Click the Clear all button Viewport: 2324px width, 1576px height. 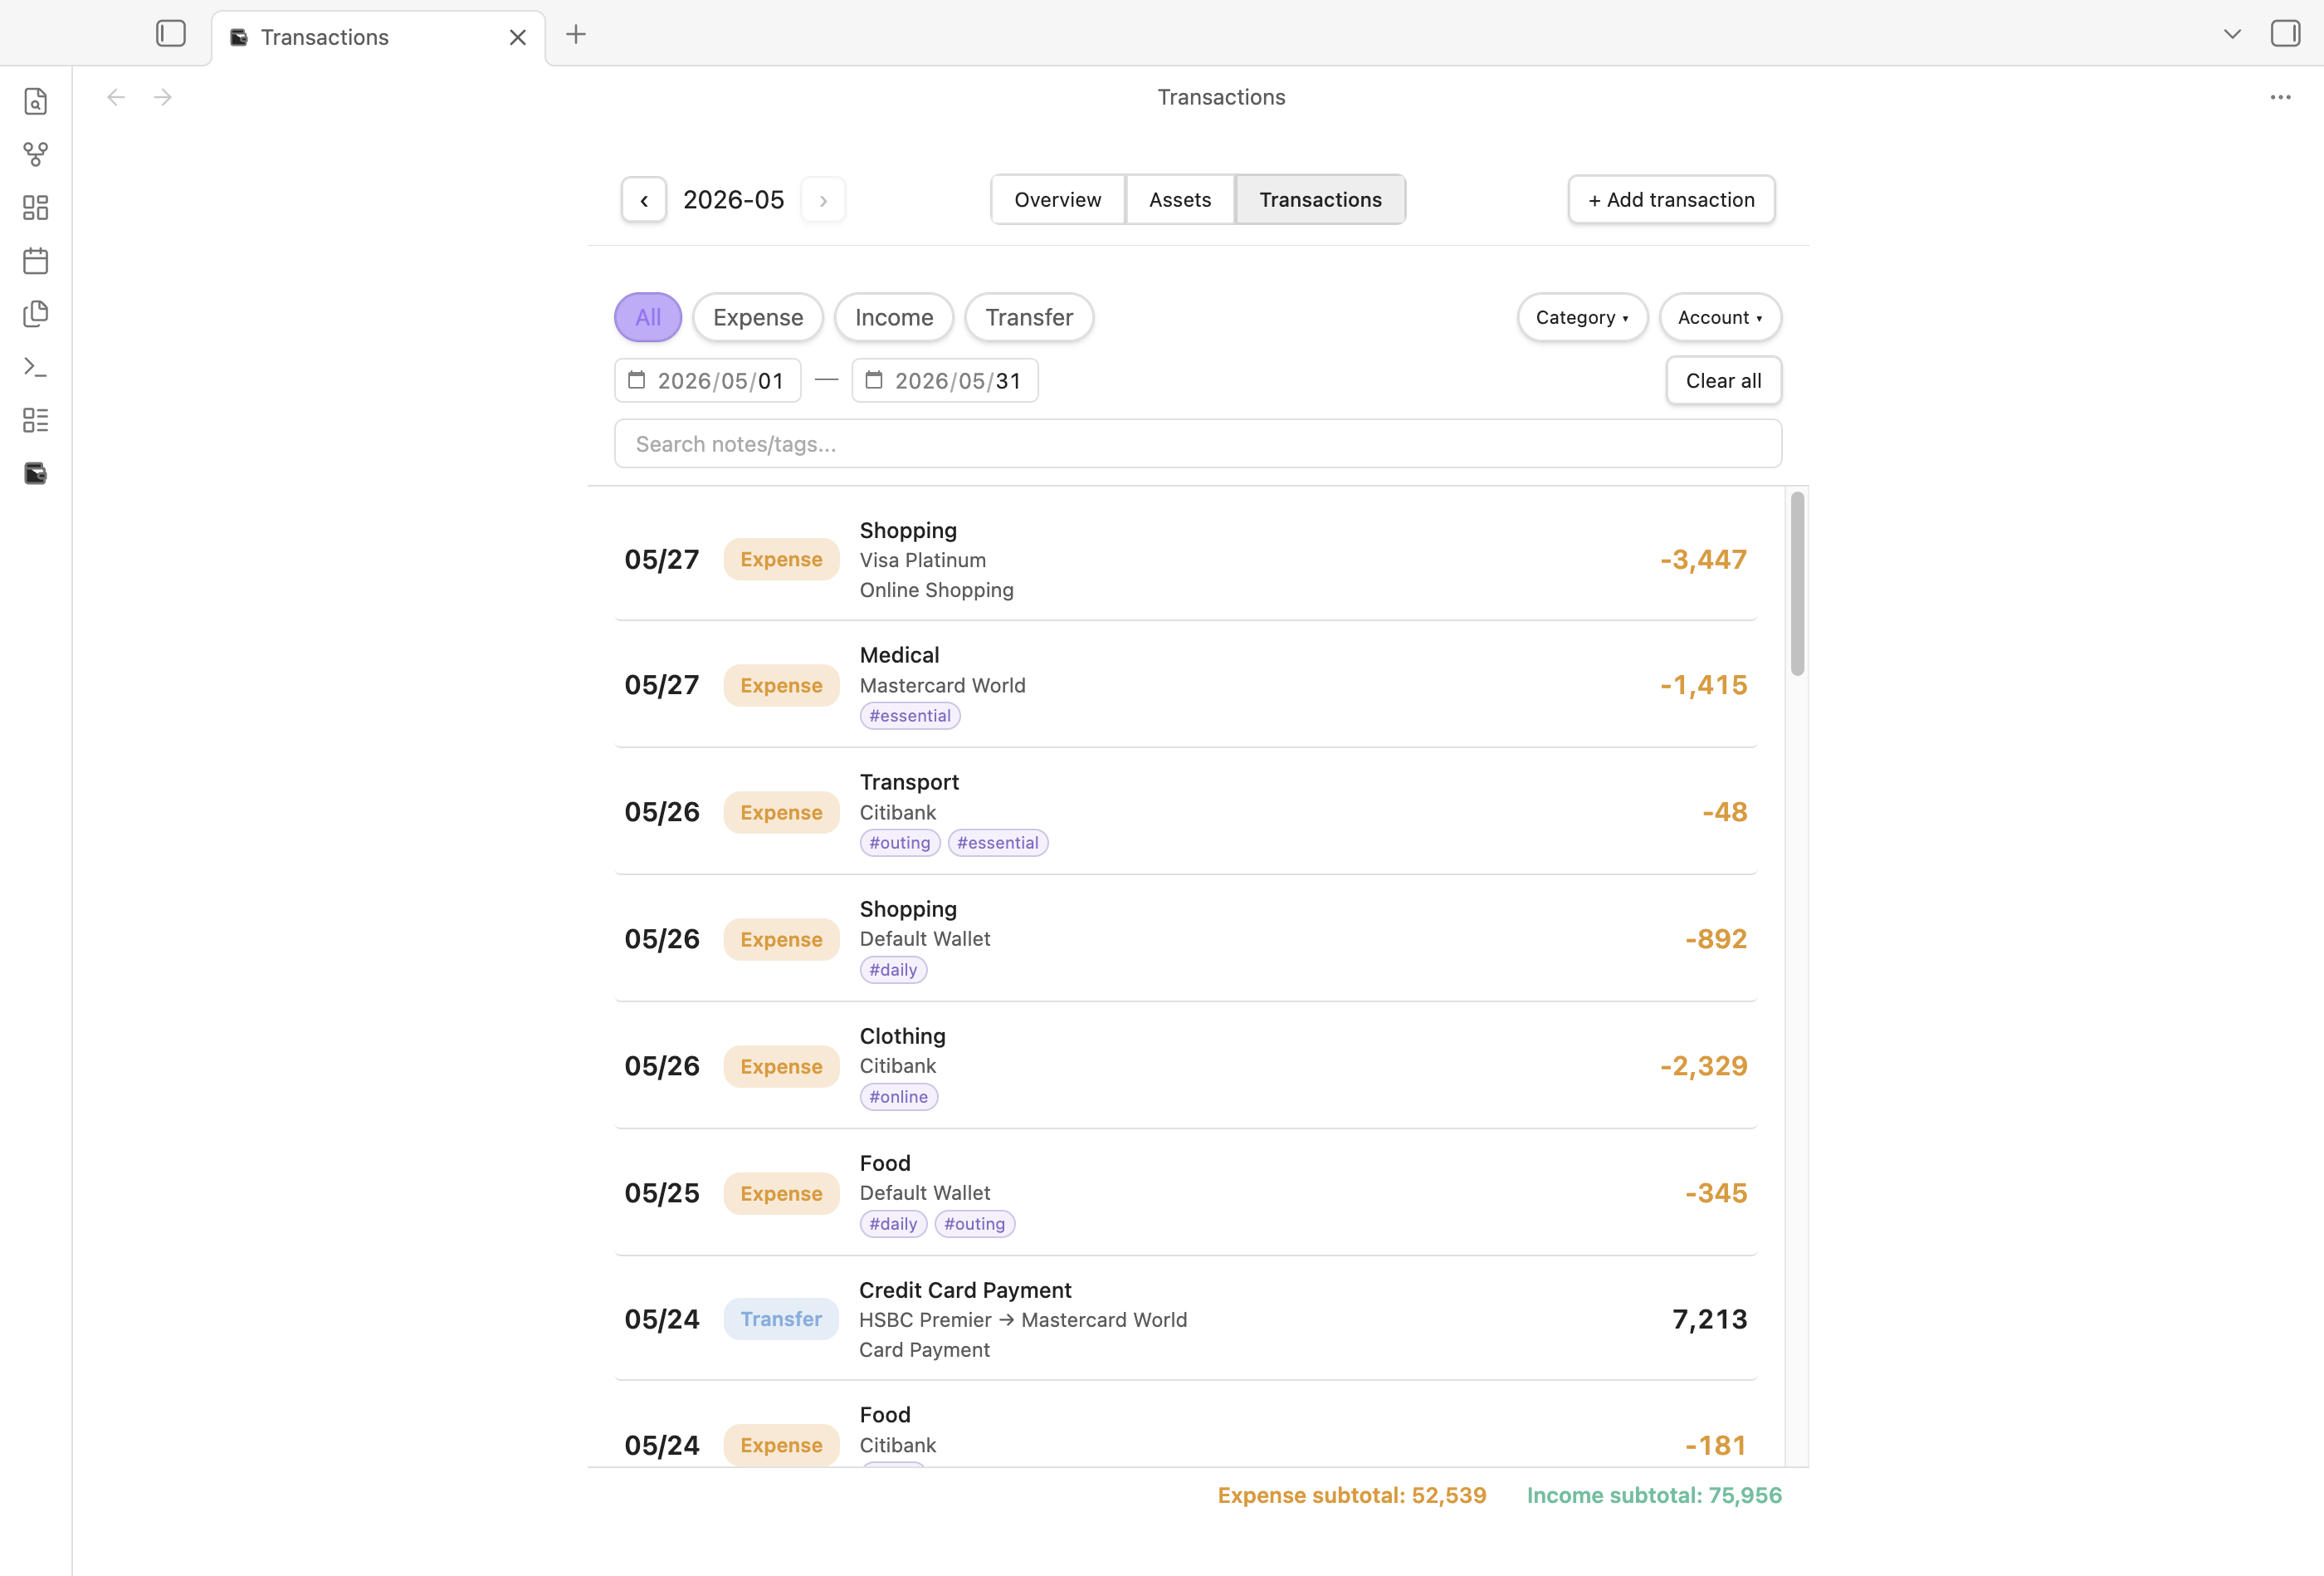pos(1723,381)
